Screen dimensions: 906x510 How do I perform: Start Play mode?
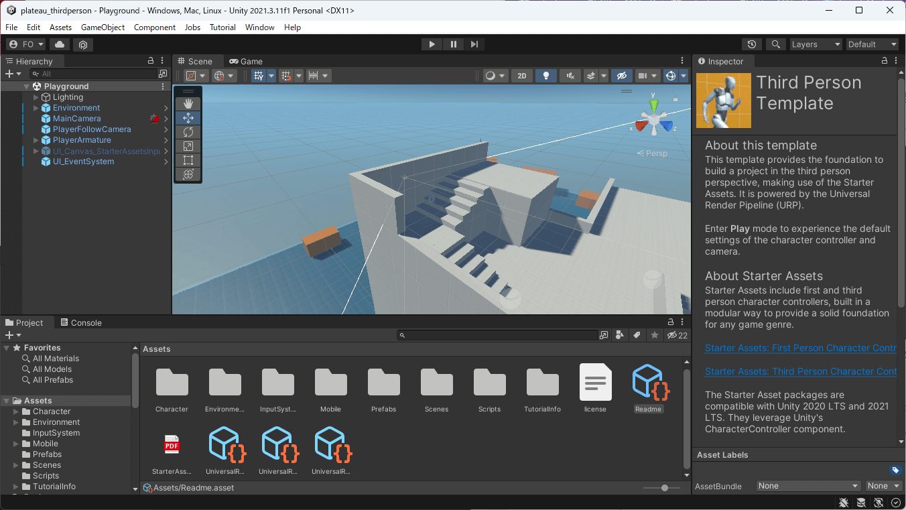coord(432,44)
